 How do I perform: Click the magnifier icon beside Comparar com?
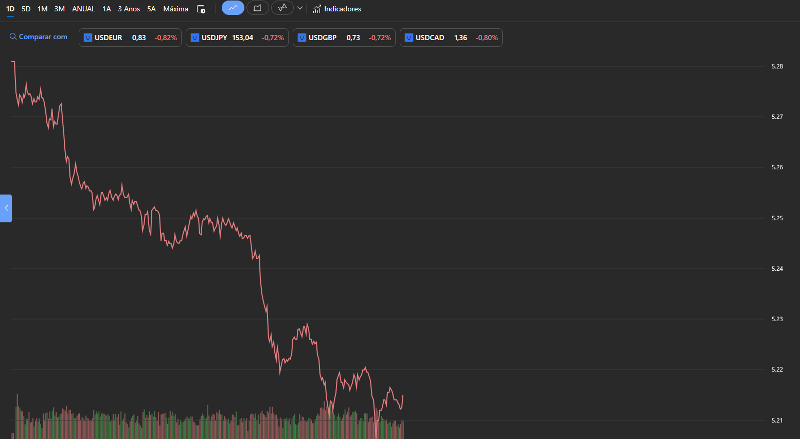(x=13, y=37)
